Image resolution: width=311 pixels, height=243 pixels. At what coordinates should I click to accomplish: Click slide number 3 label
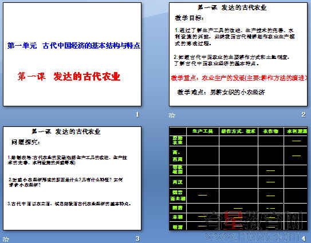137,238
